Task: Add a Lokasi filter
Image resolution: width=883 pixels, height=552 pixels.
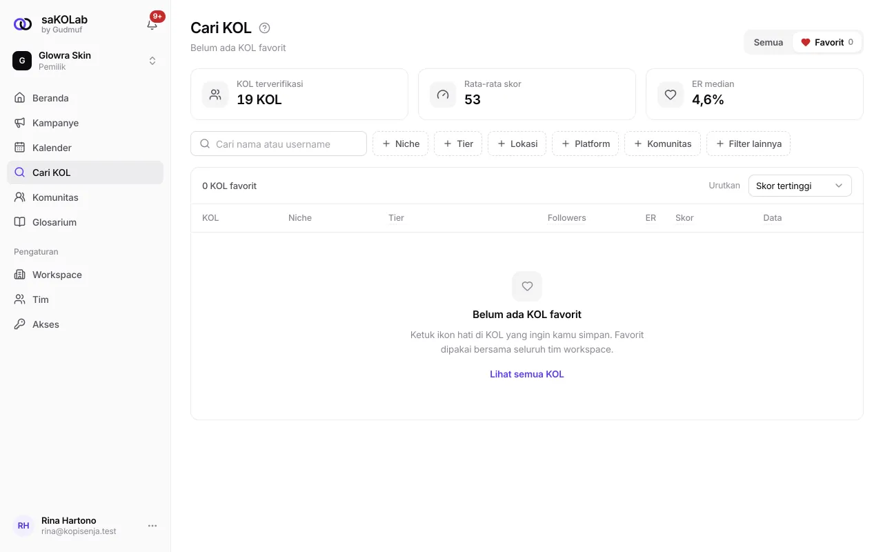Action: point(517,144)
